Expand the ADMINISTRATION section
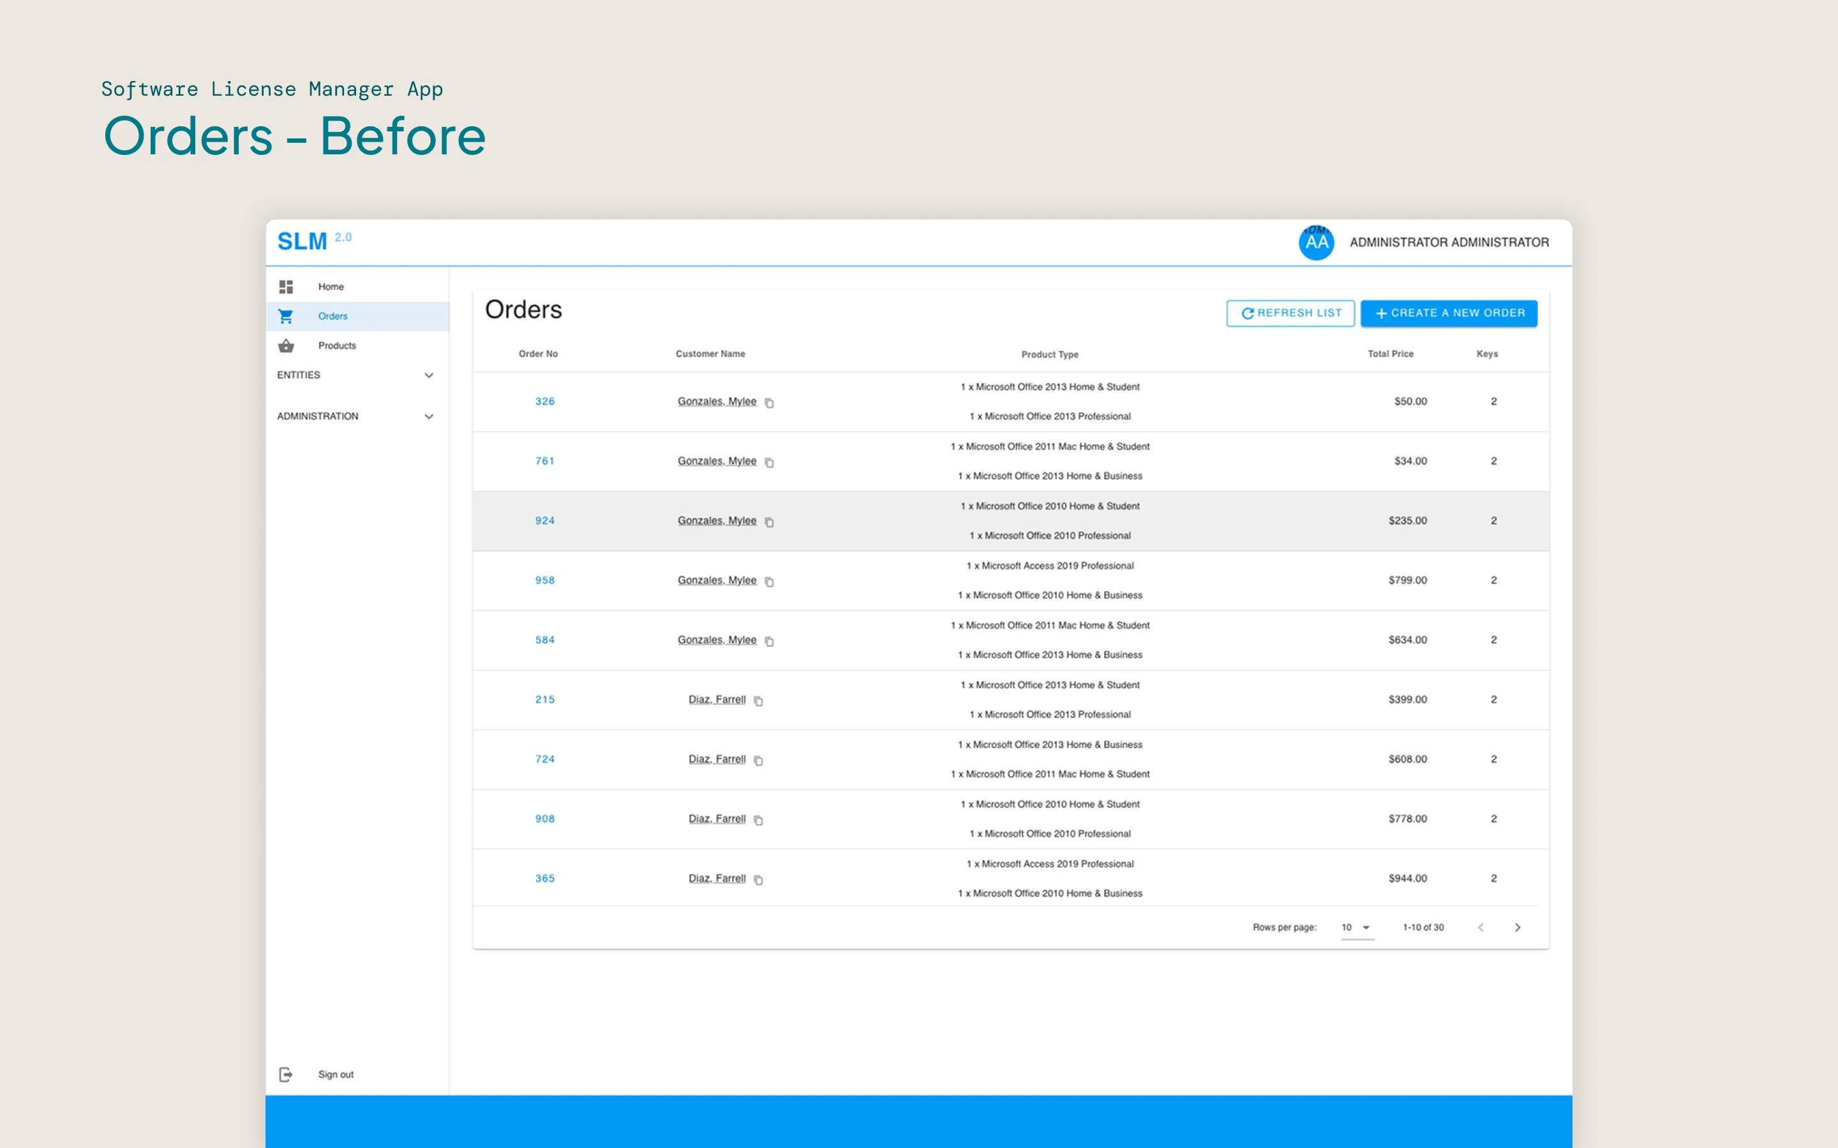This screenshot has width=1838, height=1148. point(356,416)
